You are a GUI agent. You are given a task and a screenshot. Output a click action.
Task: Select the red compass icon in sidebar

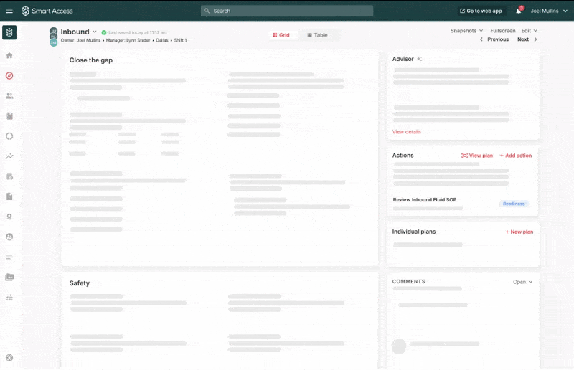pyautogui.click(x=9, y=75)
